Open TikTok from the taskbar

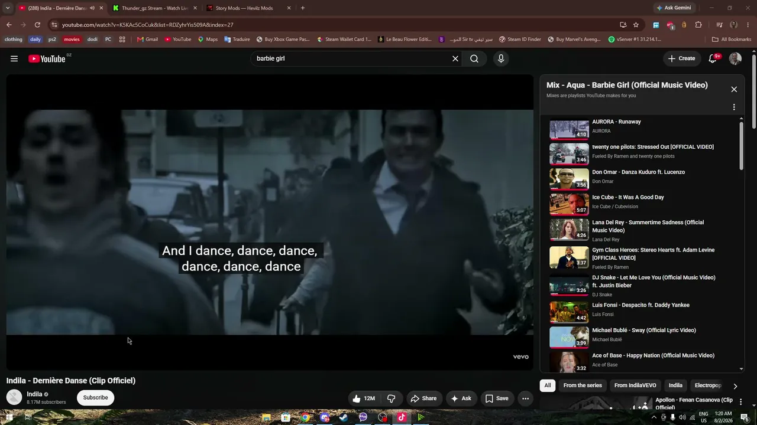pyautogui.click(x=402, y=417)
